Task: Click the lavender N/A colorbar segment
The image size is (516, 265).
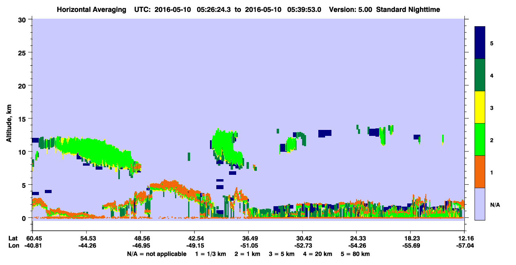Action: click(x=480, y=204)
